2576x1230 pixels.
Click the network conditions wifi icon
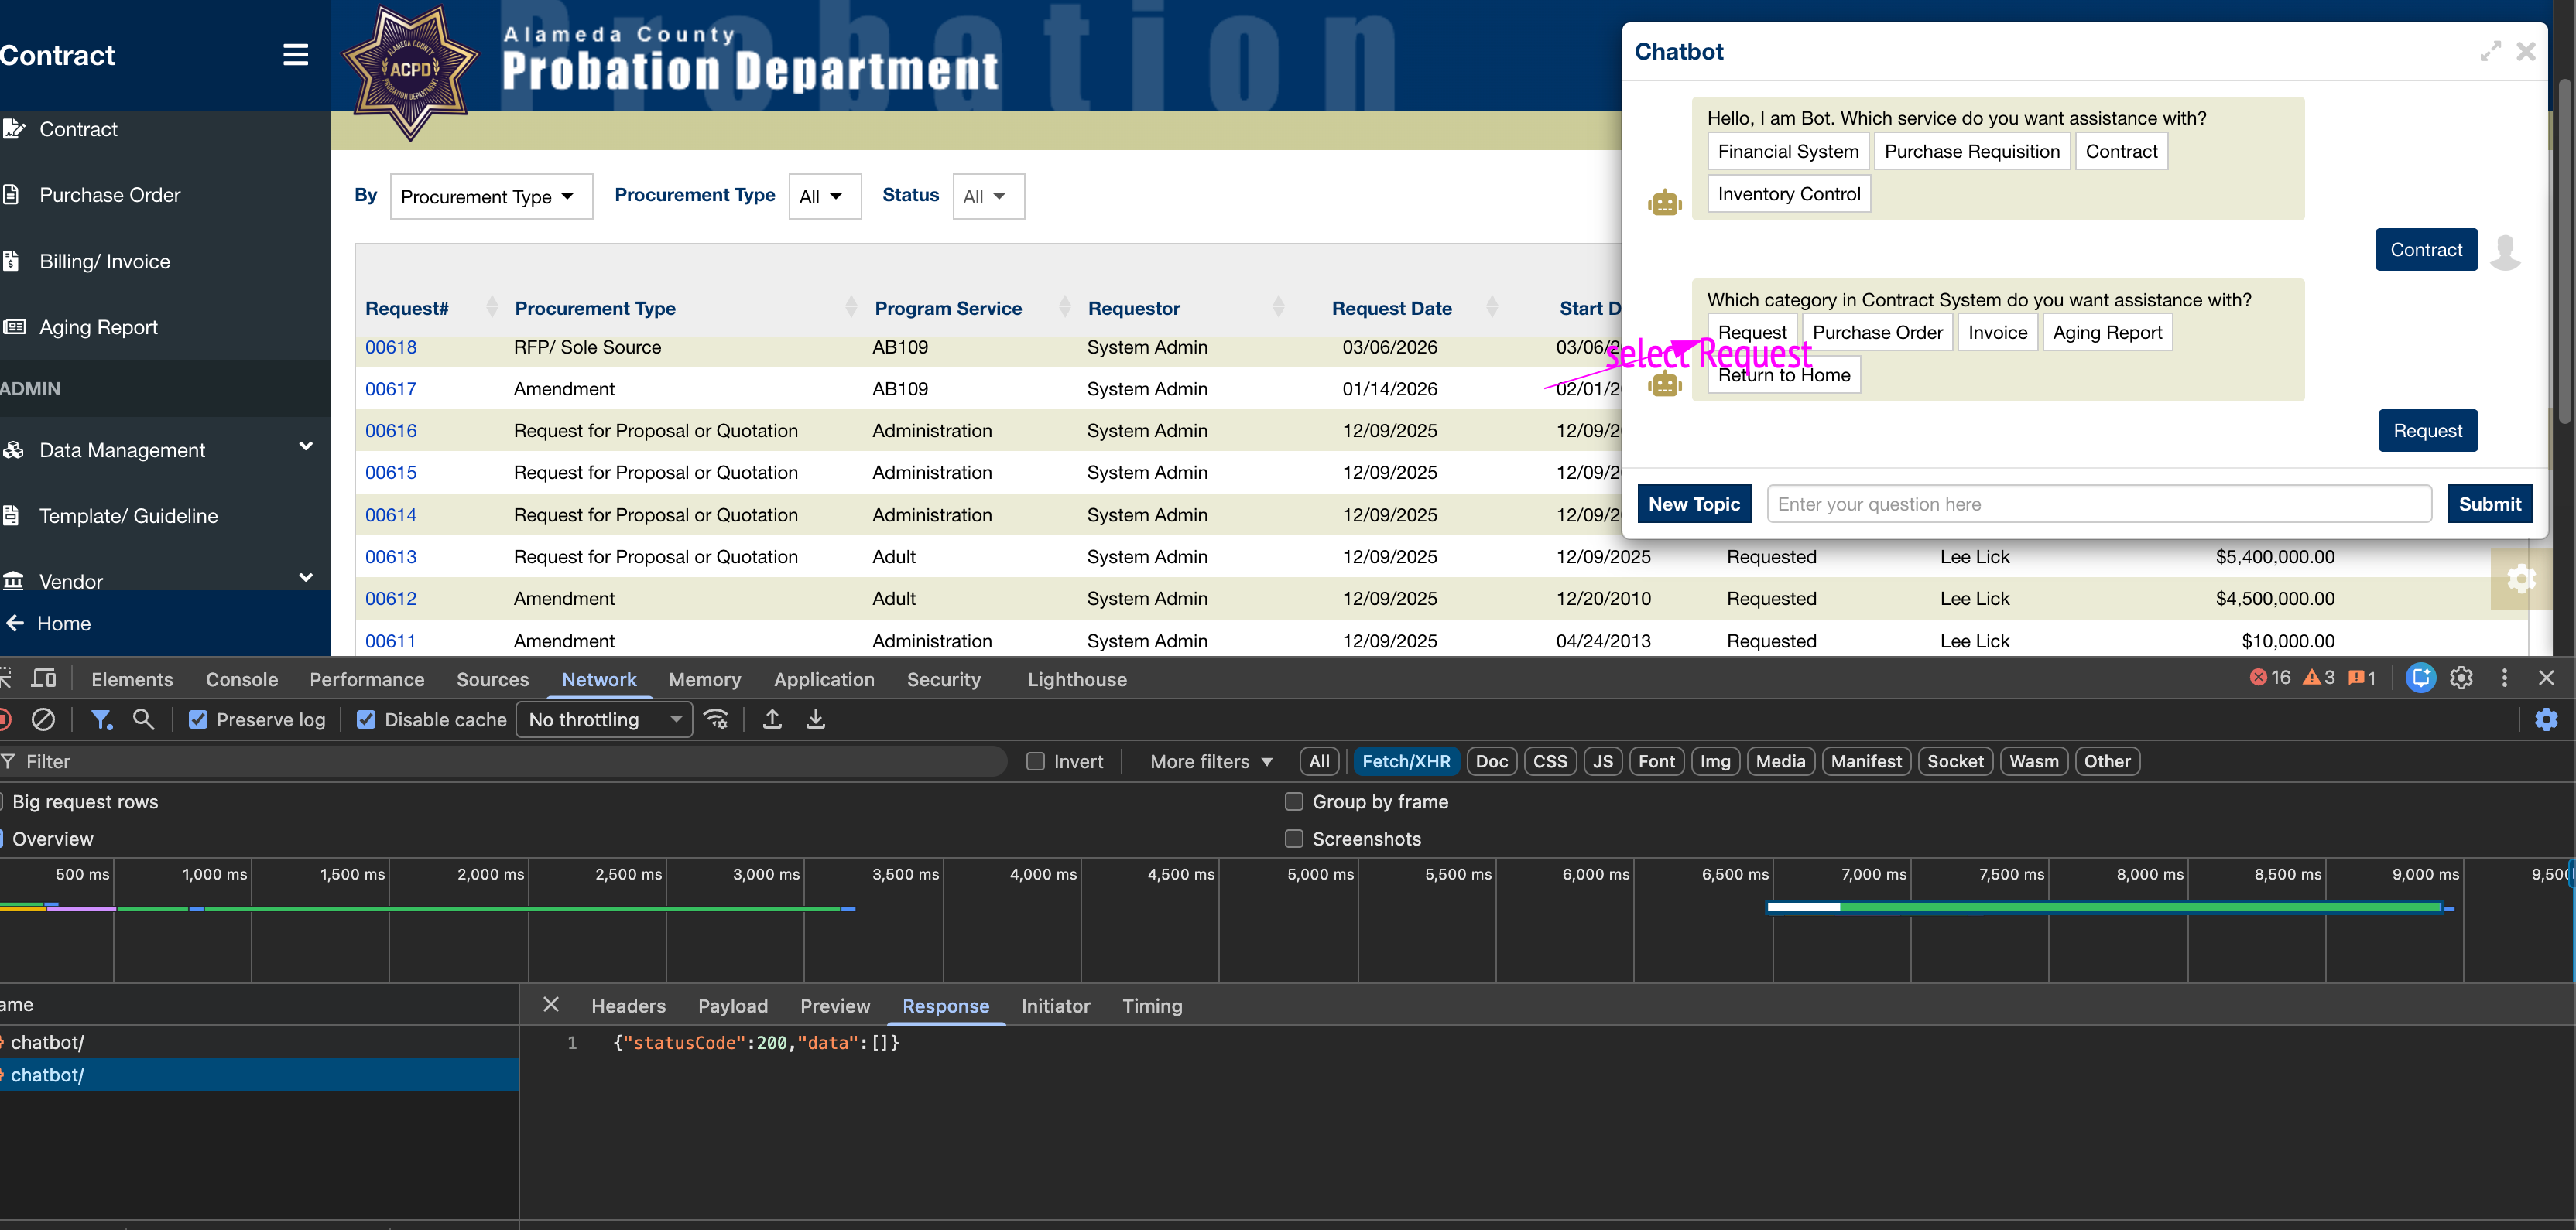click(x=716, y=719)
